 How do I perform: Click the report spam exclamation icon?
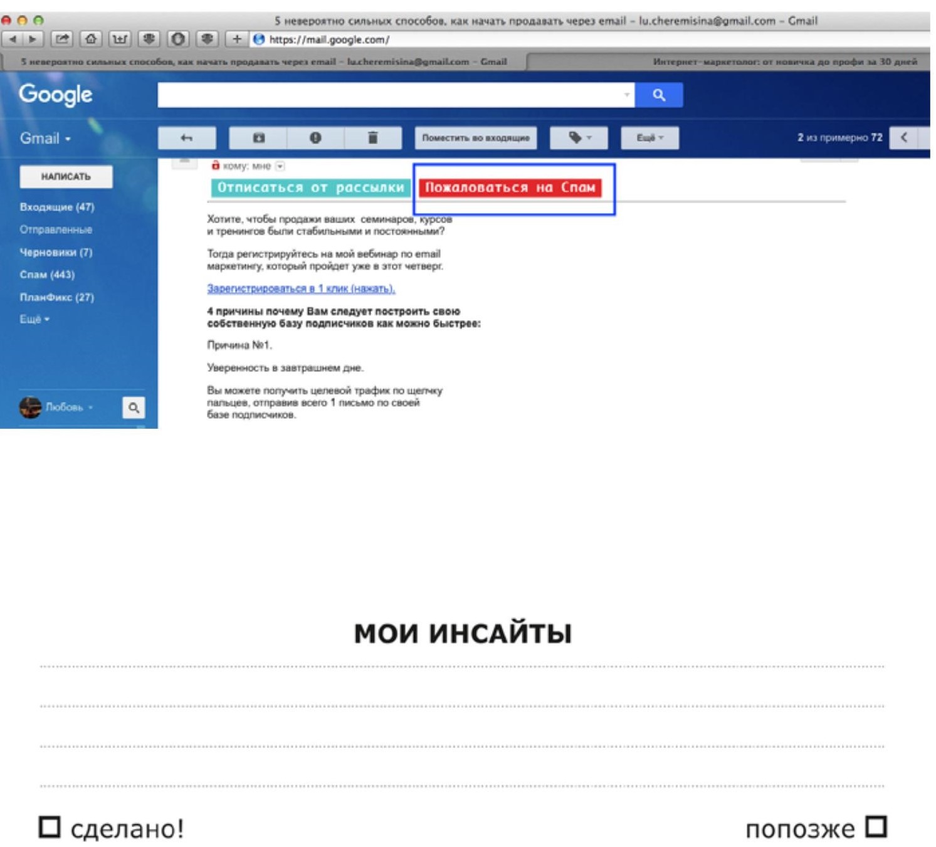point(315,138)
